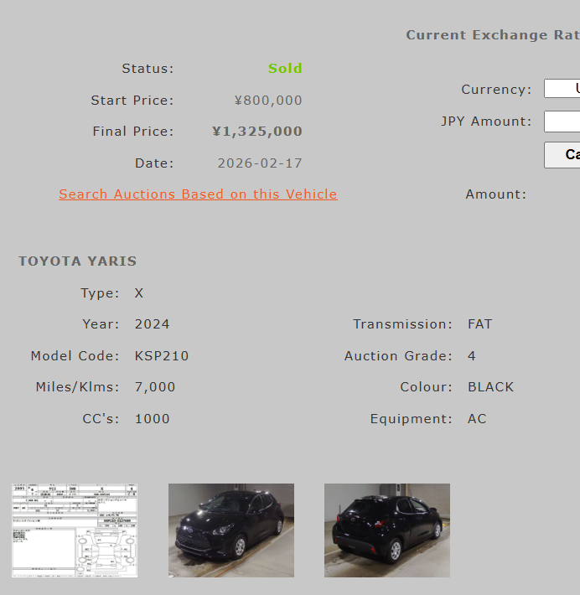Viewport: 580px width, 595px height.
Task: Select the mileage value 7,000
Action: (x=155, y=387)
